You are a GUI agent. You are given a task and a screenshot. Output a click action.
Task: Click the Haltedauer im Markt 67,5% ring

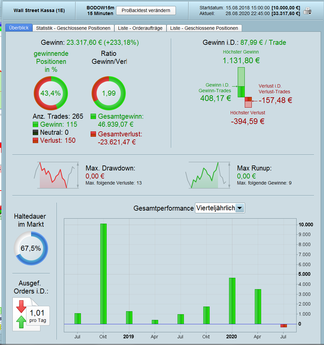pyautogui.click(x=31, y=248)
